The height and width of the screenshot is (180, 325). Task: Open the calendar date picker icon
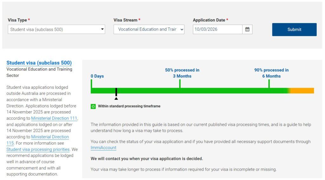tap(247, 29)
